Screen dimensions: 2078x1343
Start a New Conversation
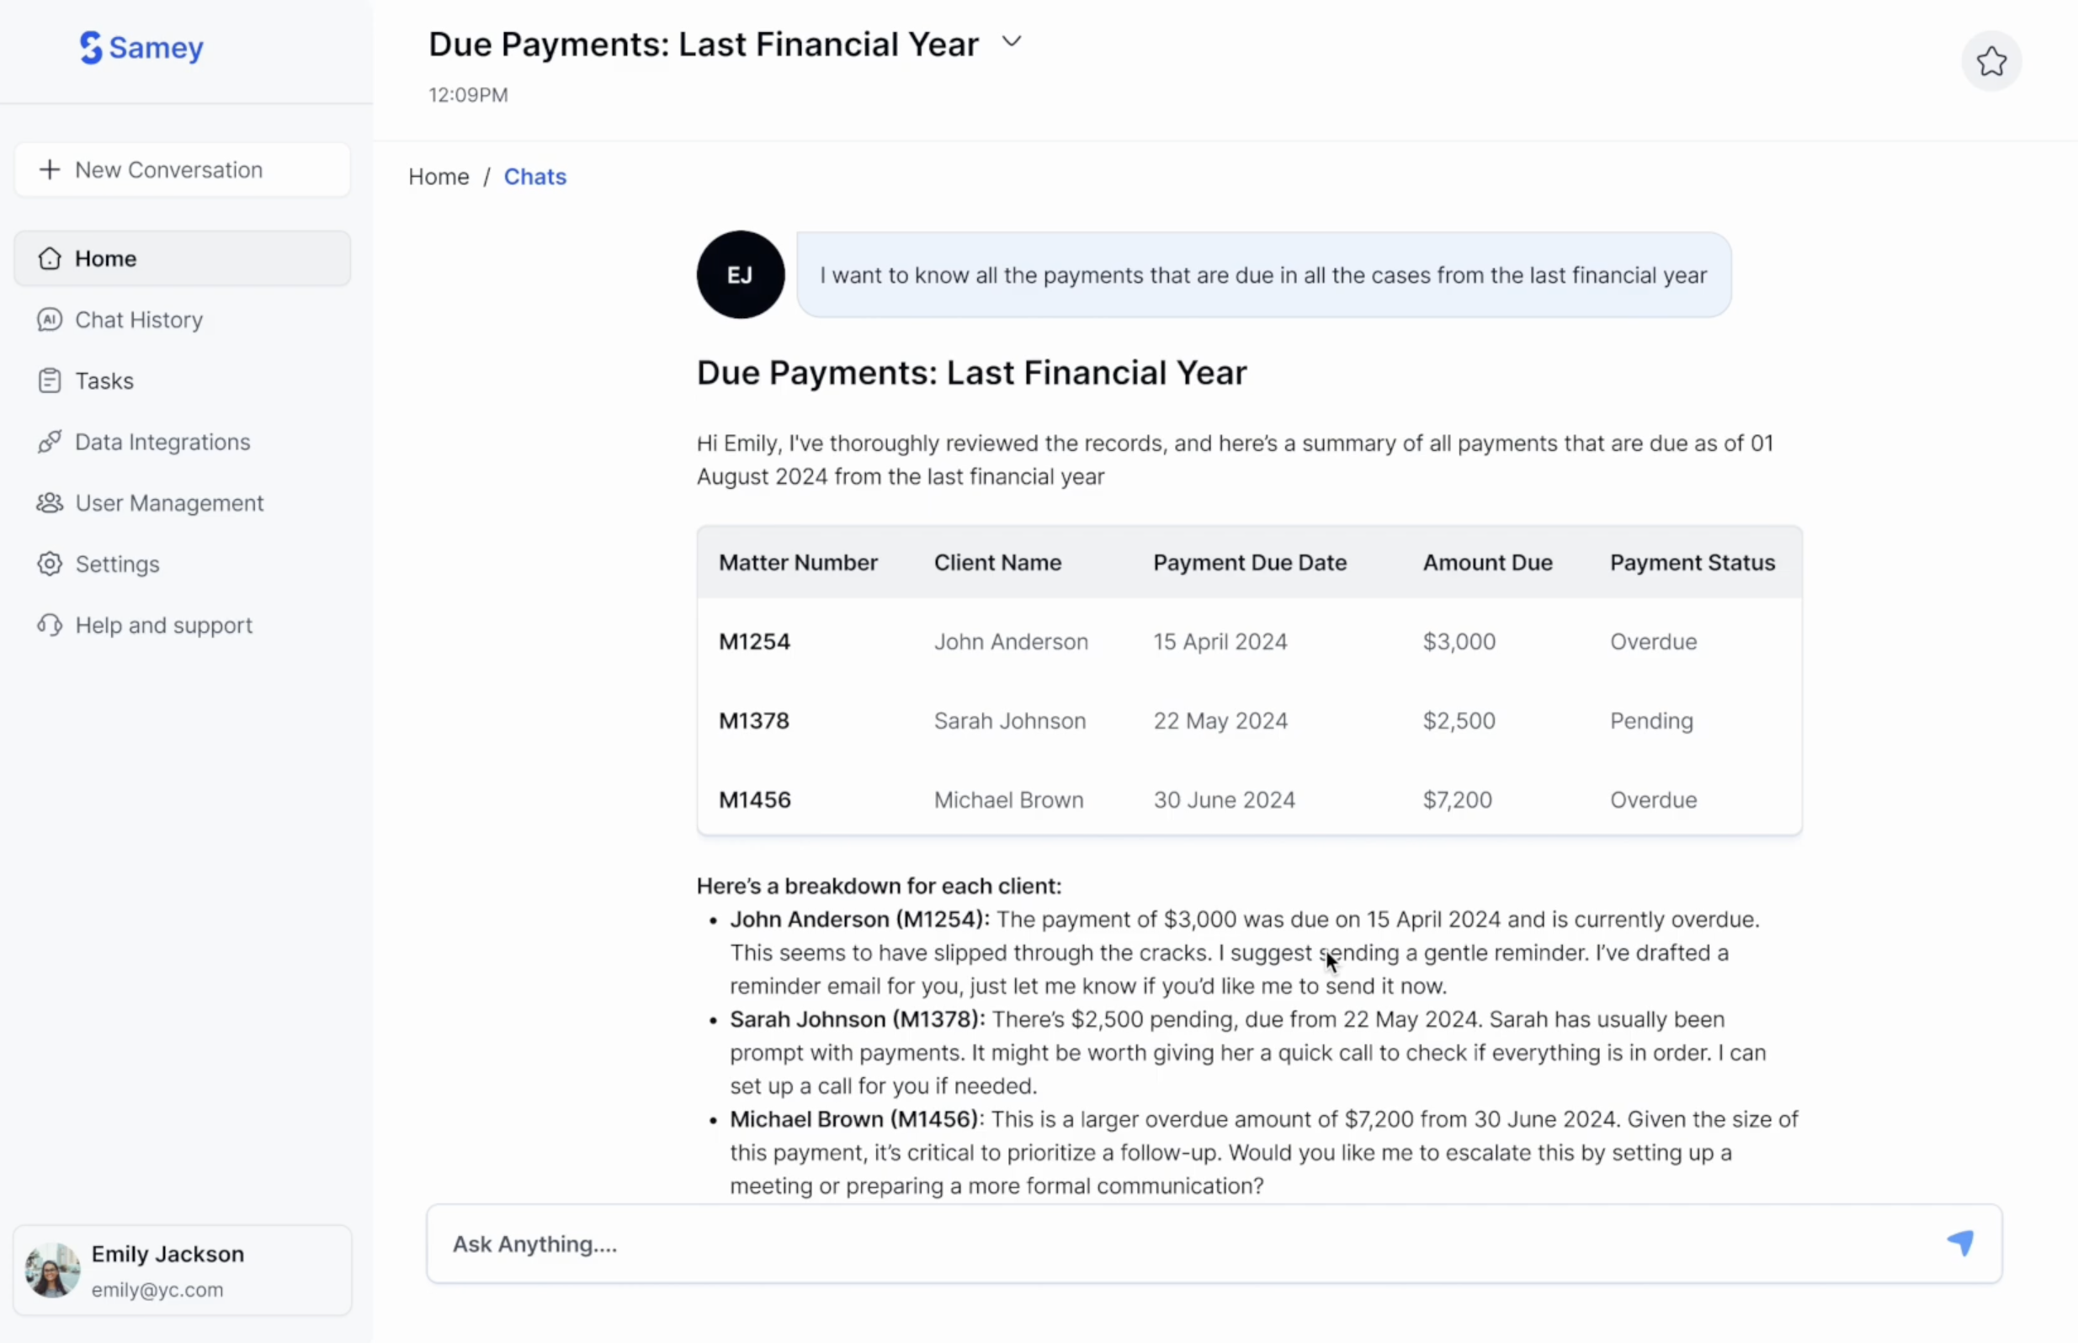pyautogui.click(x=183, y=169)
